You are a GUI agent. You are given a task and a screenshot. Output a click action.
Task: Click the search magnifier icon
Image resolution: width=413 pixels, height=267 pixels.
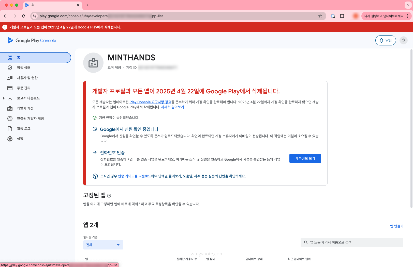pos(306,242)
